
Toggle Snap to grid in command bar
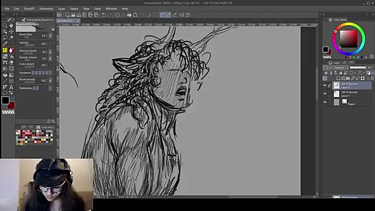(x=175, y=15)
